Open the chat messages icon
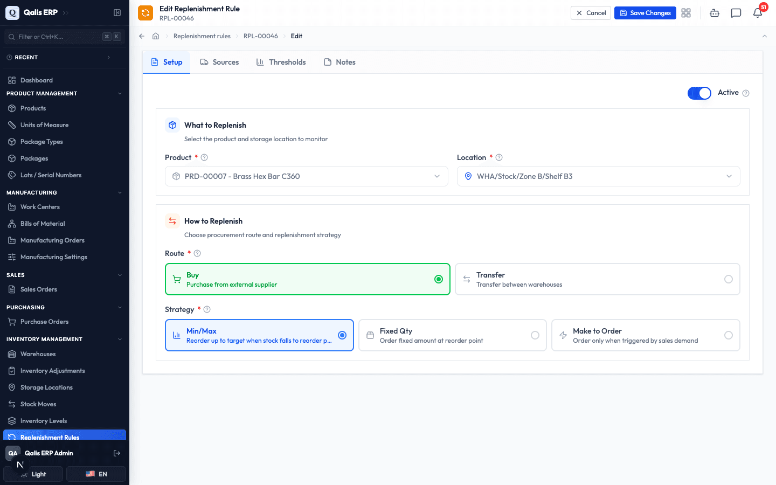 tap(736, 13)
